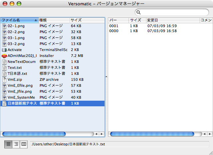Click the Text.txt document icon
Image resolution: width=213 pixels, height=155 pixels.
[x=4, y=68]
